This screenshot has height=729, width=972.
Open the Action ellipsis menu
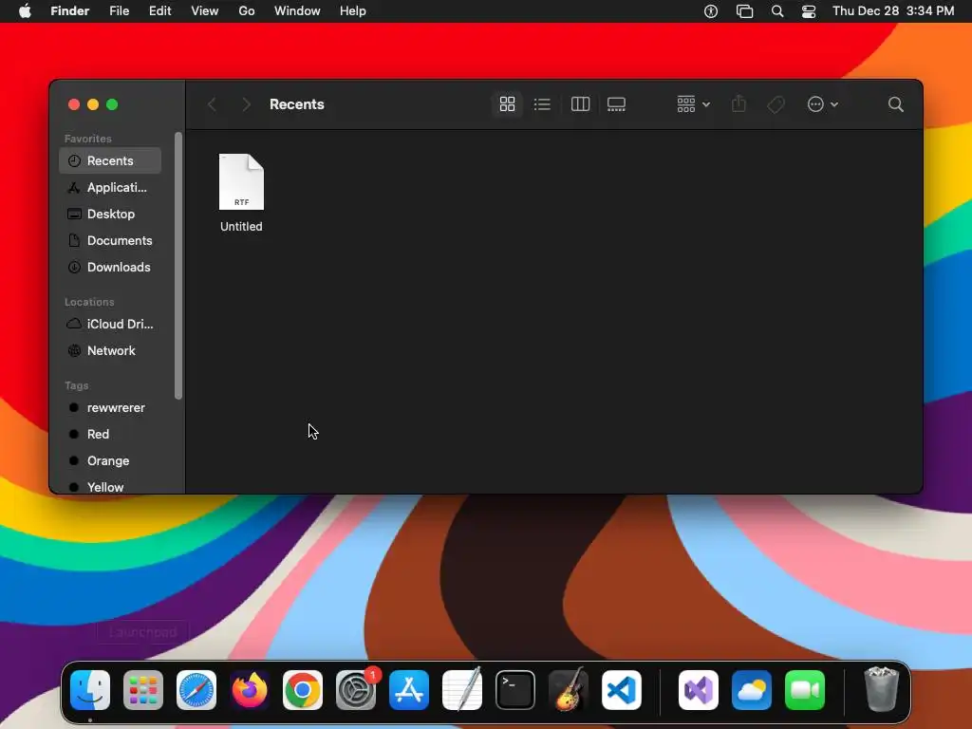coord(823,104)
